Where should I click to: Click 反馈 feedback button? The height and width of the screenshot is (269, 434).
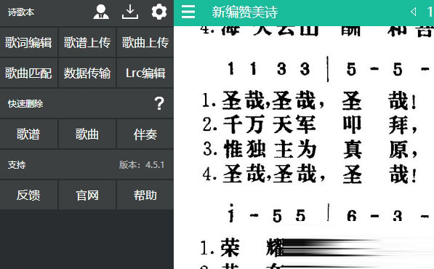click(28, 195)
